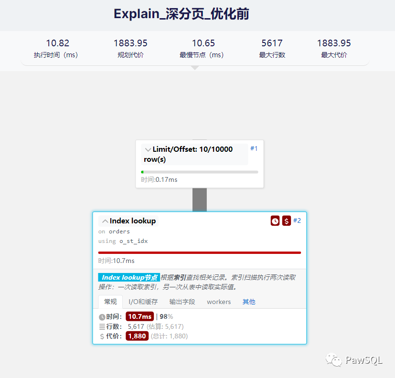Click the gray connector between nodes
Image resolution: width=395 pixels, height=378 pixels.
tap(200, 200)
